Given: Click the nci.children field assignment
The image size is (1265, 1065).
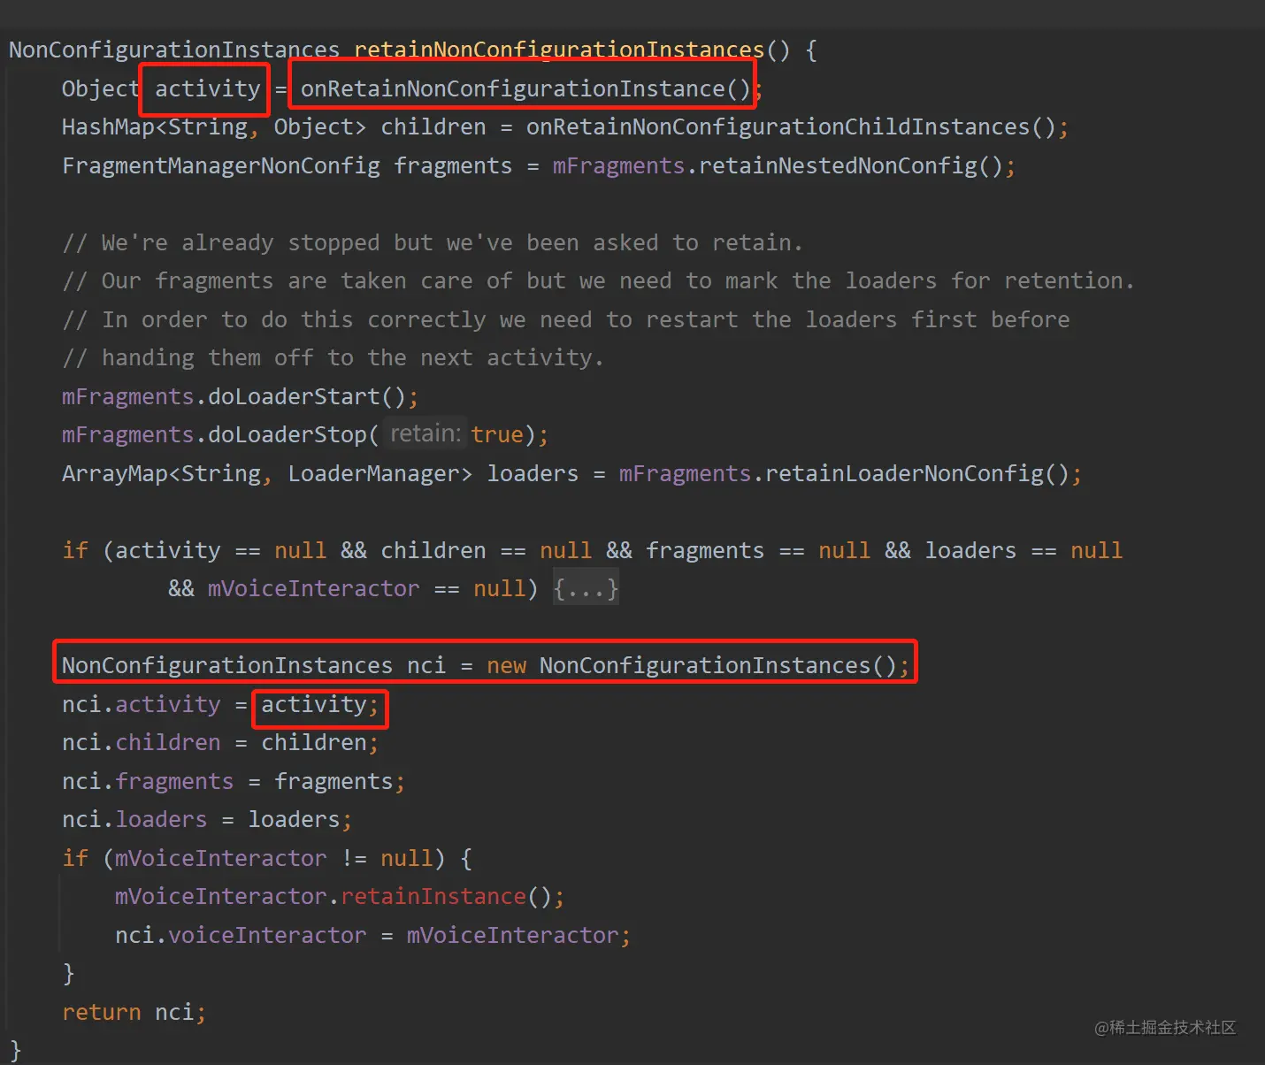Looking at the screenshot, I should 142,742.
